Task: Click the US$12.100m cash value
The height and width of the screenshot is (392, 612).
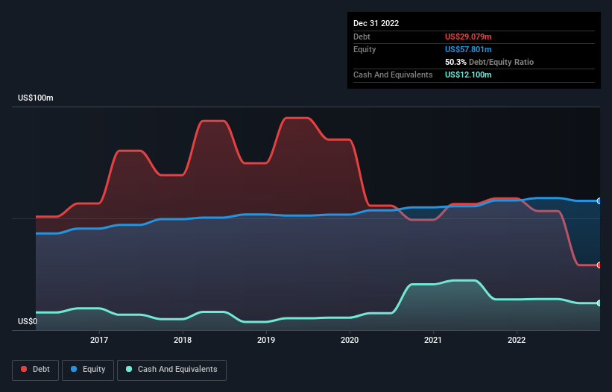Action: tap(468, 75)
